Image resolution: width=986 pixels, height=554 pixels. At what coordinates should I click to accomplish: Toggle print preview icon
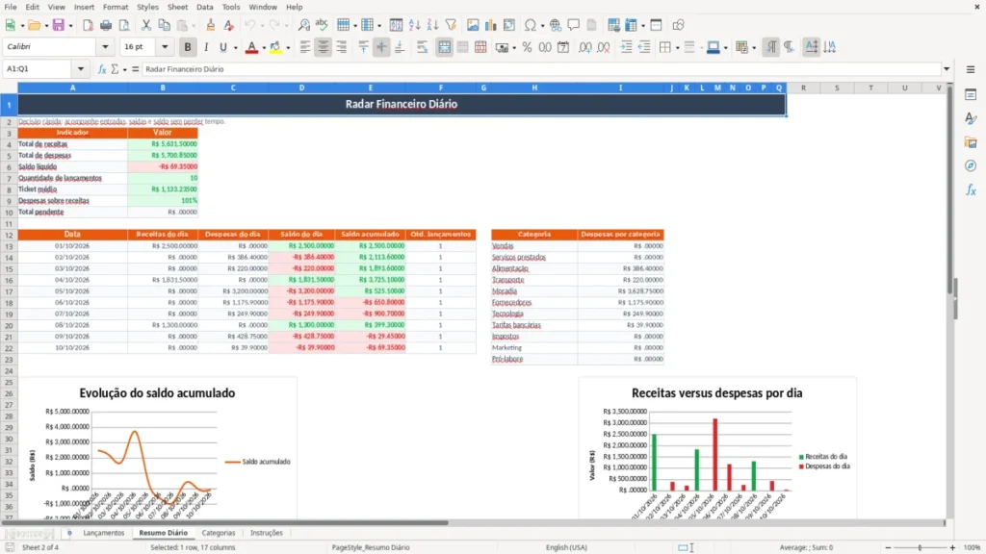[124, 25]
